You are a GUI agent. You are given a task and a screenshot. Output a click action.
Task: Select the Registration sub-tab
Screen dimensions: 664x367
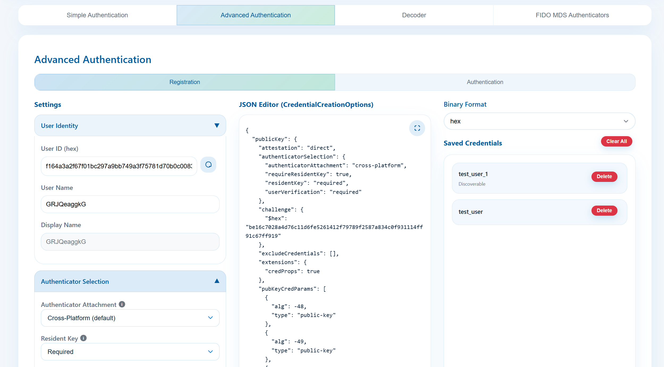[x=185, y=82]
